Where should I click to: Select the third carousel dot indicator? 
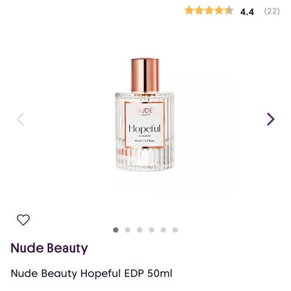click(x=139, y=230)
